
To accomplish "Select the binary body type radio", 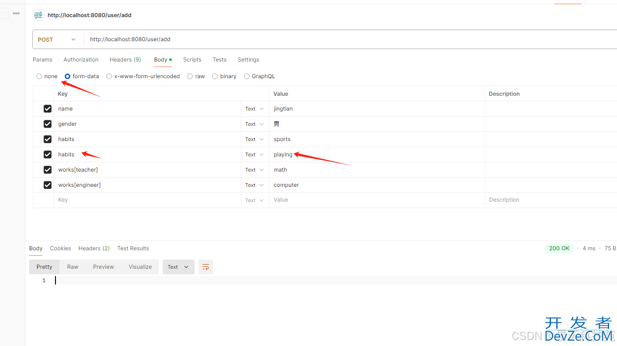I will pos(215,76).
